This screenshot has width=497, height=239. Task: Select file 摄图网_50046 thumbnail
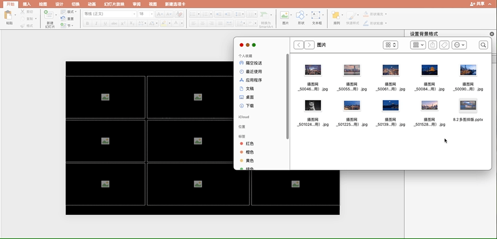(313, 70)
